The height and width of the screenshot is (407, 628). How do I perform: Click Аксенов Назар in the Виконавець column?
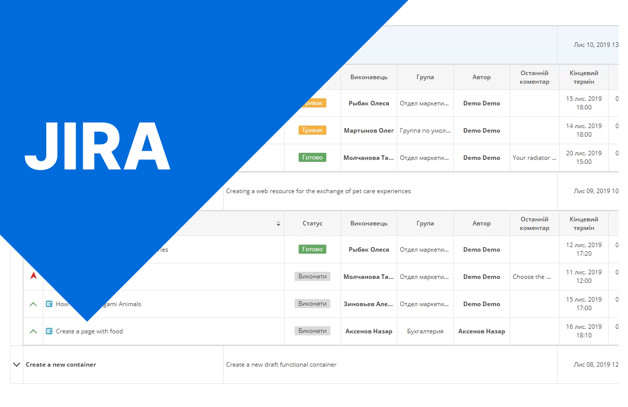(x=369, y=331)
